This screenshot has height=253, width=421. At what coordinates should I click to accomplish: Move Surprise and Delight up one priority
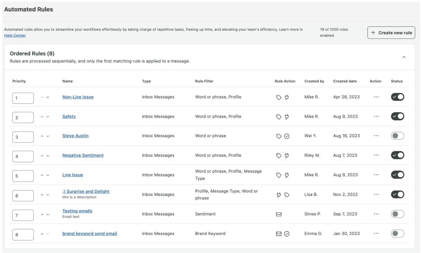click(42, 195)
